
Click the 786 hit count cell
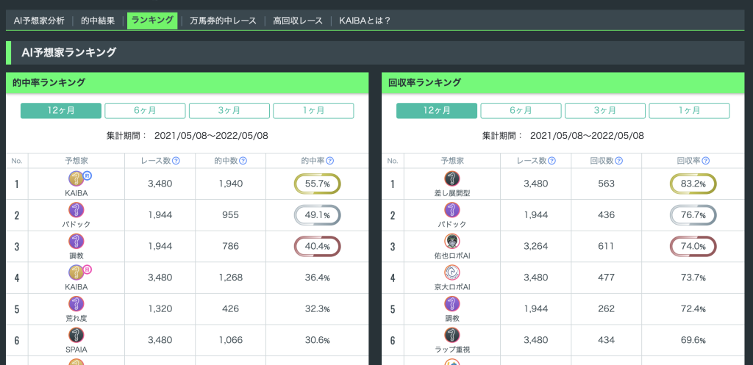coord(229,246)
